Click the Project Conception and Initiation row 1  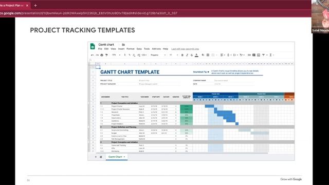197,103
